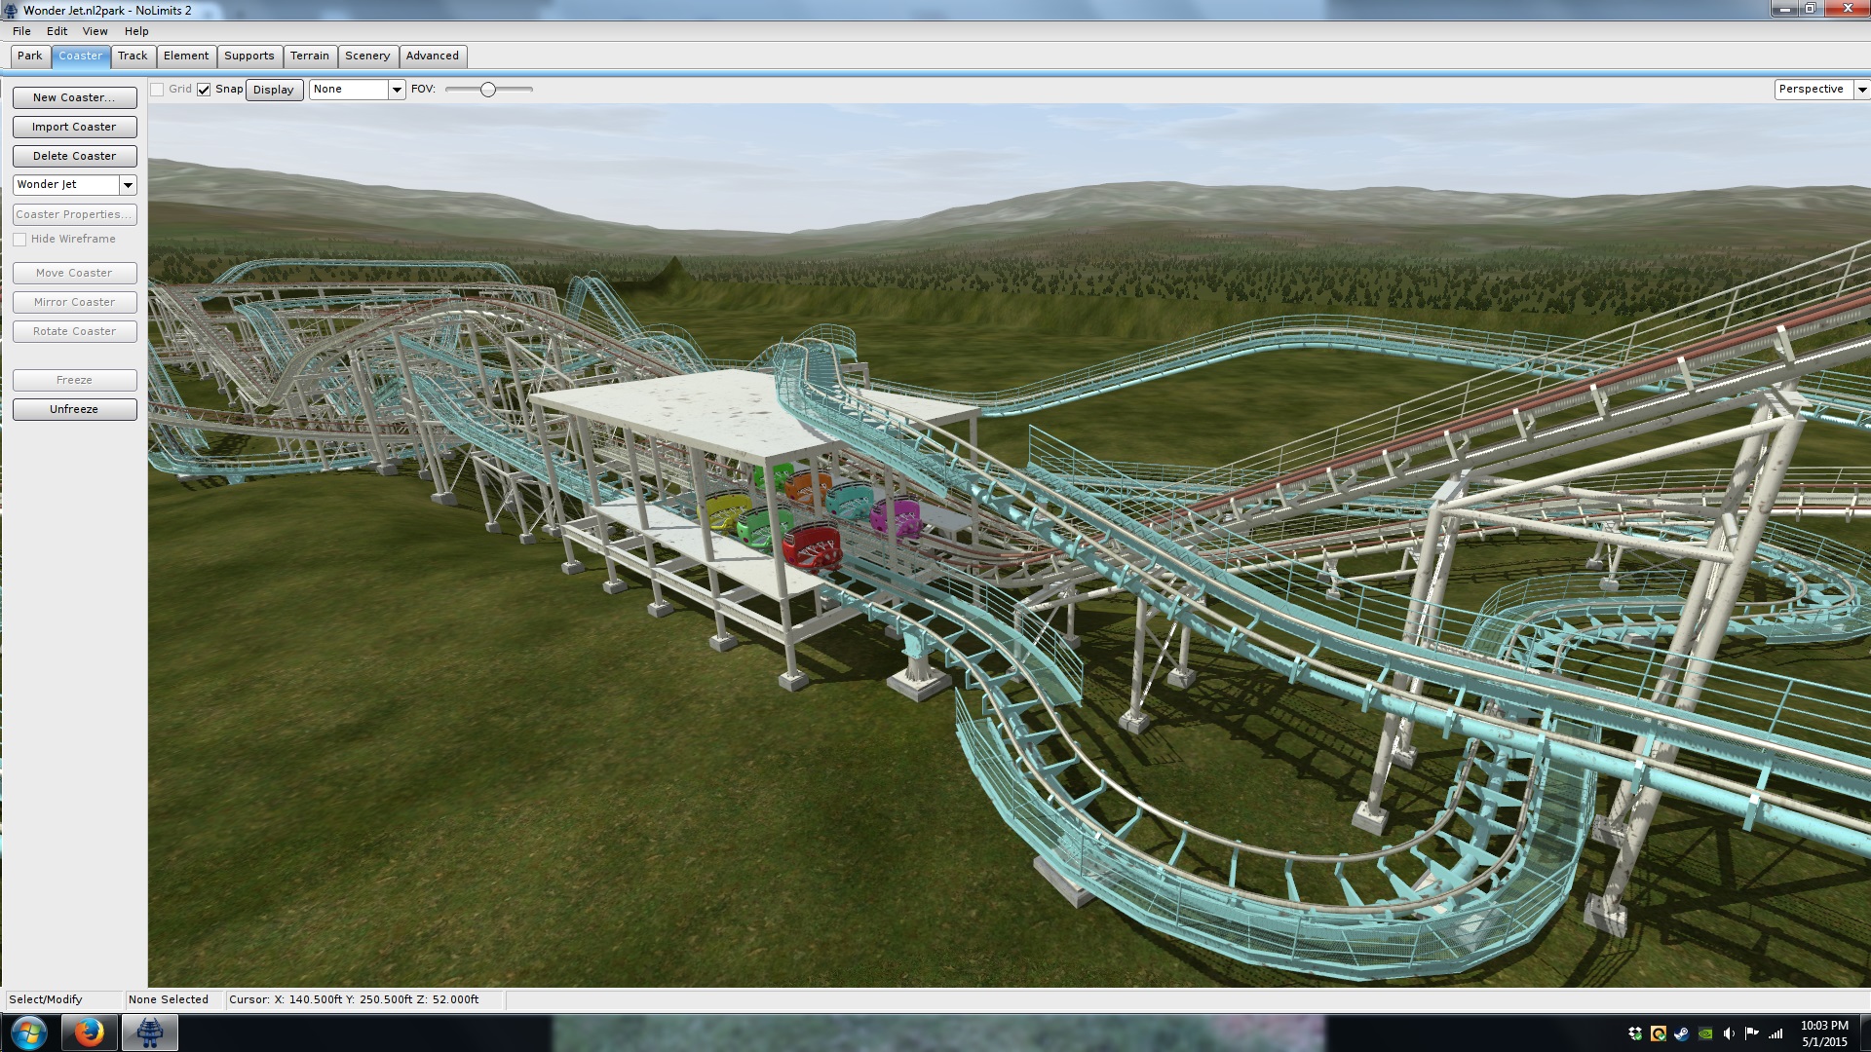Open the Perspective view dropdown
This screenshot has height=1052, width=1871.
(1861, 90)
